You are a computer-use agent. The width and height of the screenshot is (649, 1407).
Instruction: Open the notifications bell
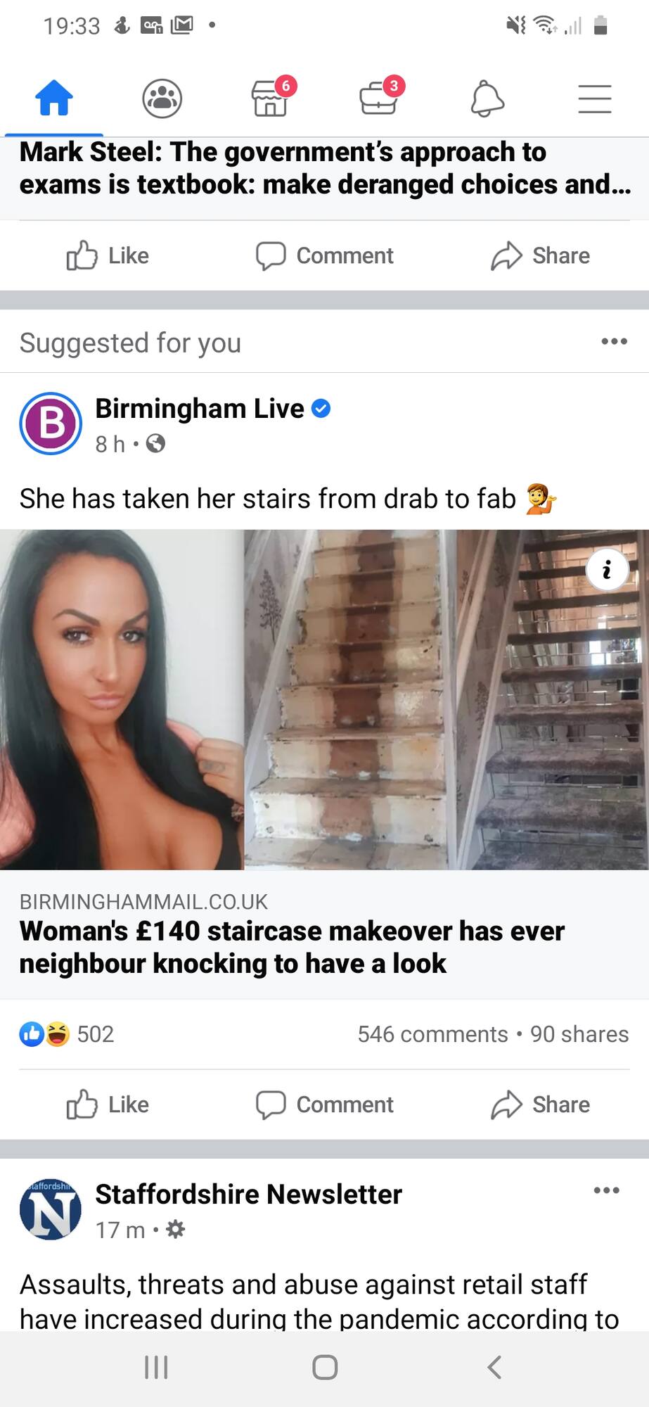click(x=487, y=98)
